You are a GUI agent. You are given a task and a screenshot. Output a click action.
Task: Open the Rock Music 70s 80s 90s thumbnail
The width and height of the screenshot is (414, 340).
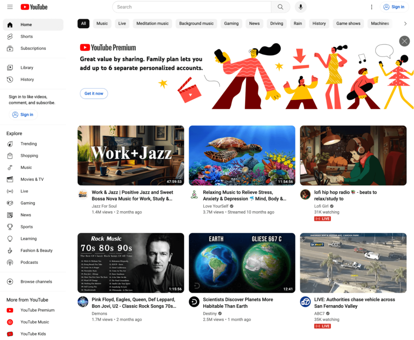131,263
